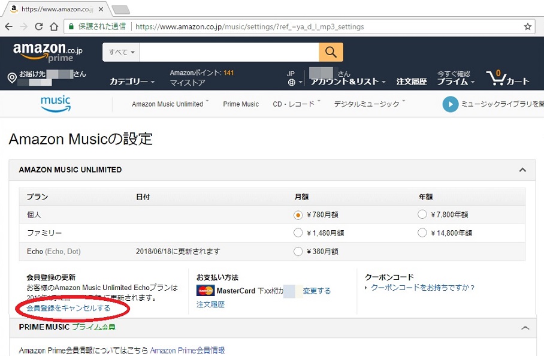
Task: Click 会員登録をキャンセルする link
Action: [x=68, y=308]
